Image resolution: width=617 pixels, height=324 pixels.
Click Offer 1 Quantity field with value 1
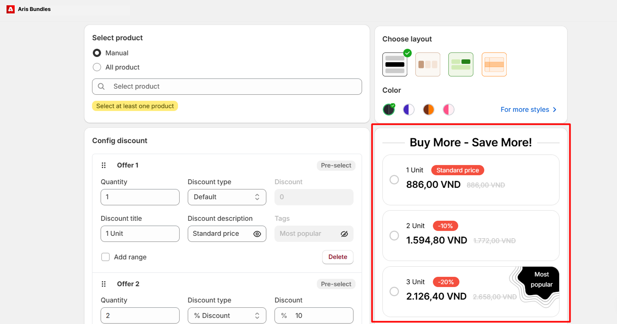click(140, 197)
